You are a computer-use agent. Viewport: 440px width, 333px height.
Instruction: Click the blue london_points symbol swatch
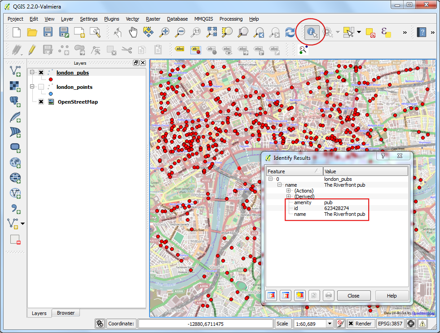click(x=50, y=94)
